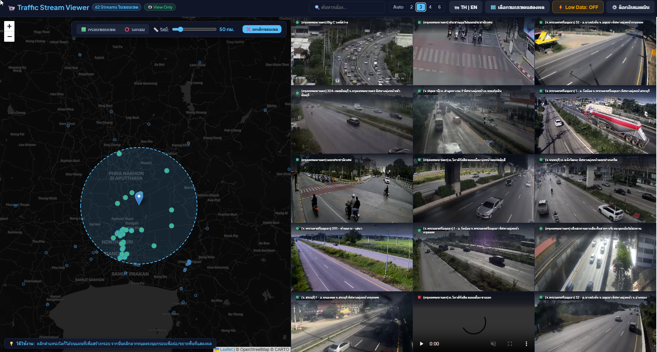The width and height of the screenshot is (657, 352).
Task: Click the red offline status dot
Action: pos(419,297)
